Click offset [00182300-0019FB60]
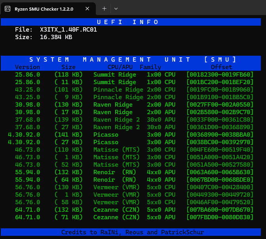 pos(220,75)
